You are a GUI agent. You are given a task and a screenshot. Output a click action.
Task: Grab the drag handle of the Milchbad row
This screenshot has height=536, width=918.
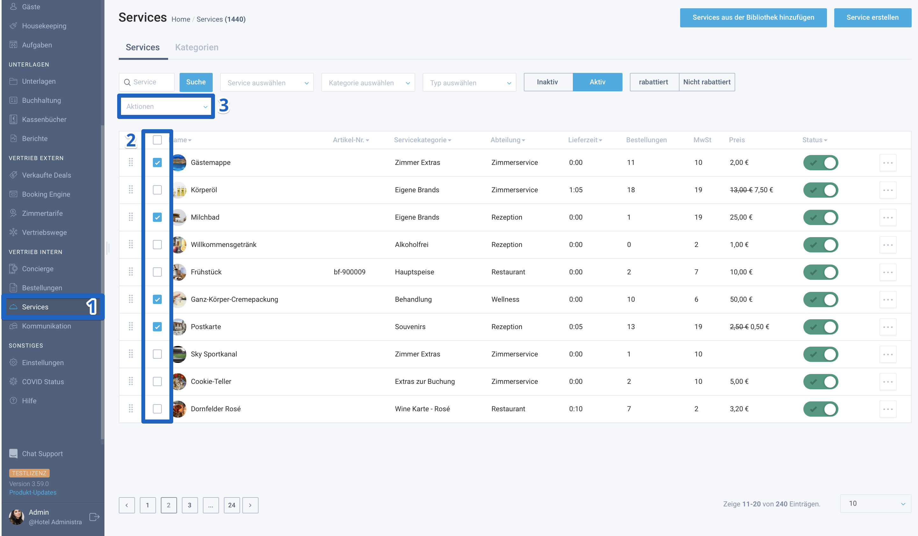pos(131,217)
